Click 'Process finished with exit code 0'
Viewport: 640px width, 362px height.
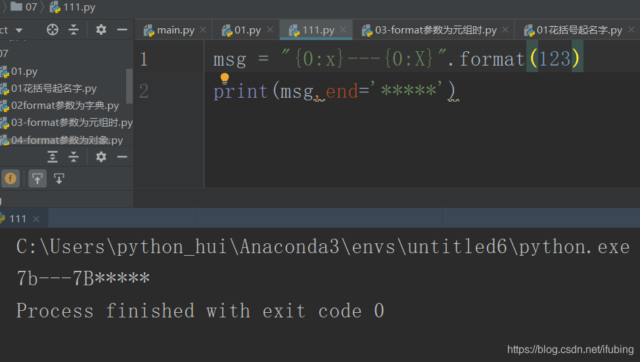click(x=200, y=311)
